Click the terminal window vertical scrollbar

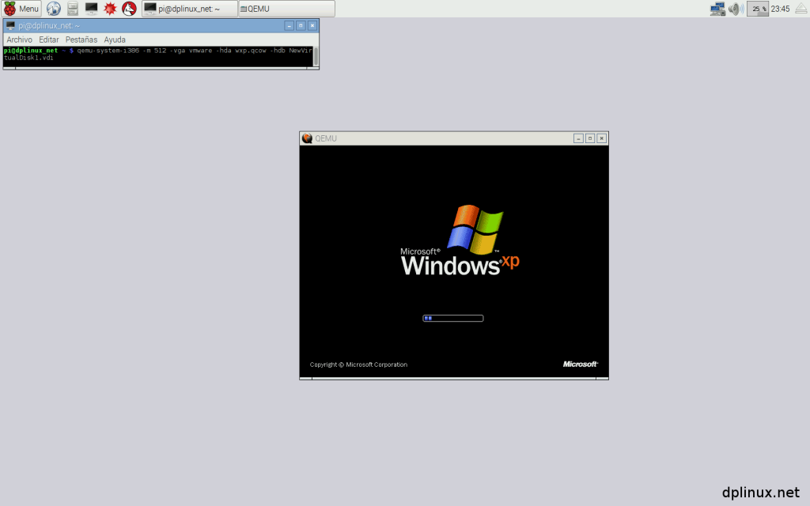(316, 56)
